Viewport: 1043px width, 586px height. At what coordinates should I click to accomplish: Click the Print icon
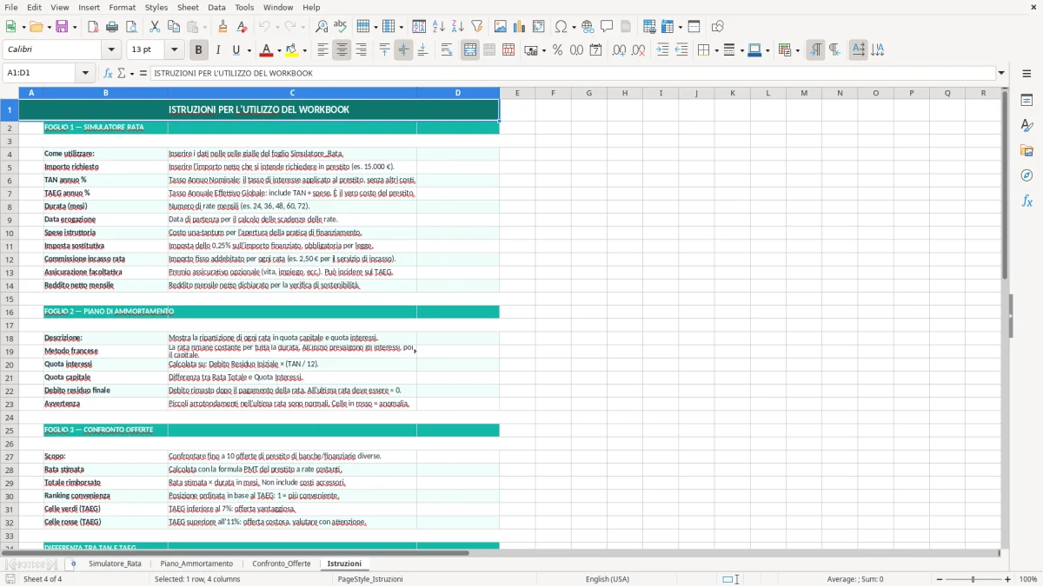coord(112,27)
